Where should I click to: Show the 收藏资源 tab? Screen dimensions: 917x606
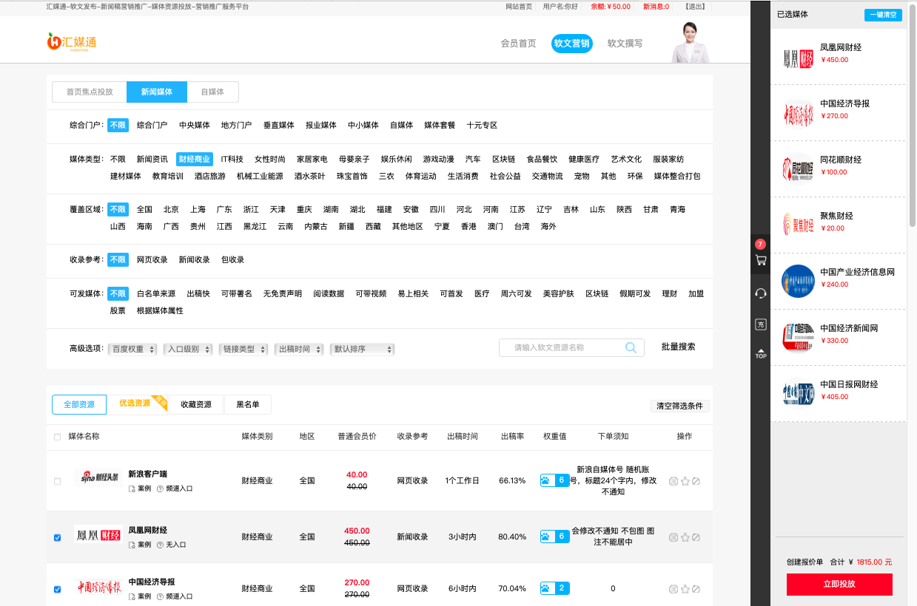click(x=196, y=404)
